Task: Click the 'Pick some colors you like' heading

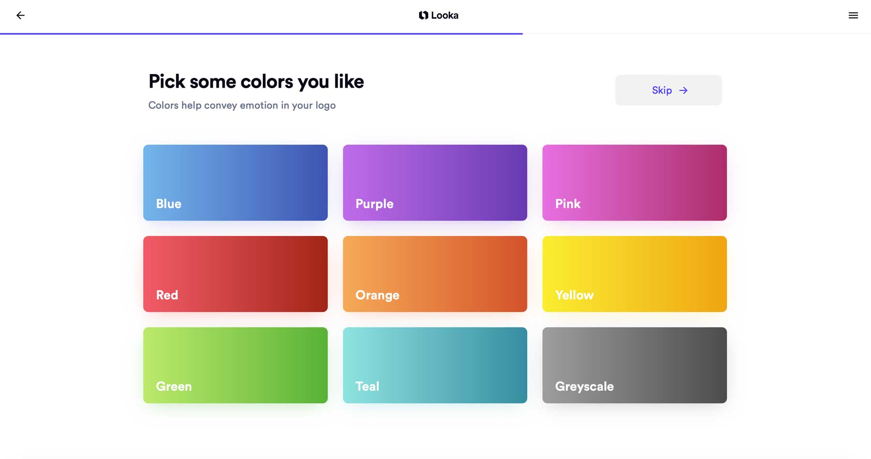Action: pos(255,81)
